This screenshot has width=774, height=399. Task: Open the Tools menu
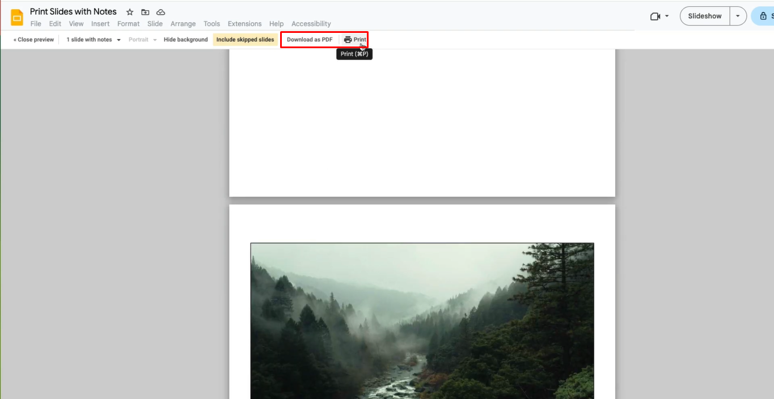[212, 24]
